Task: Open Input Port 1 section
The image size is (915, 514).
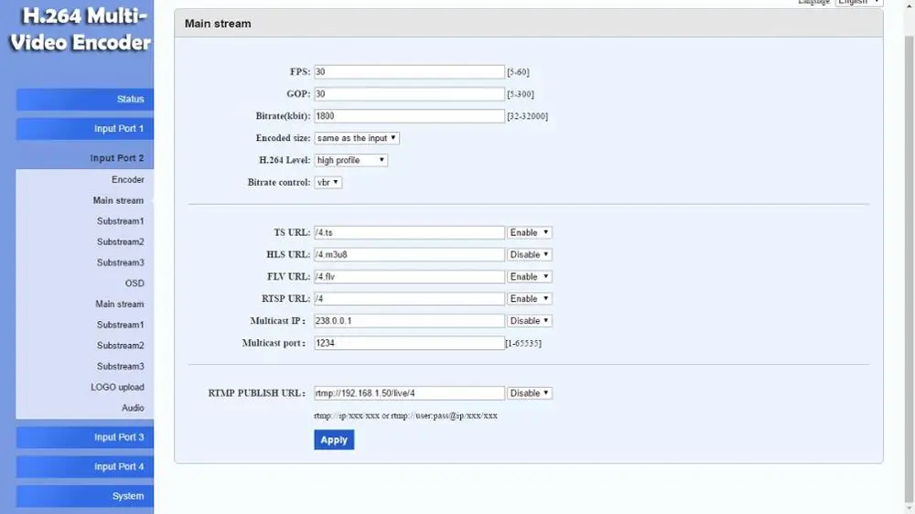Action: (84, 128)
